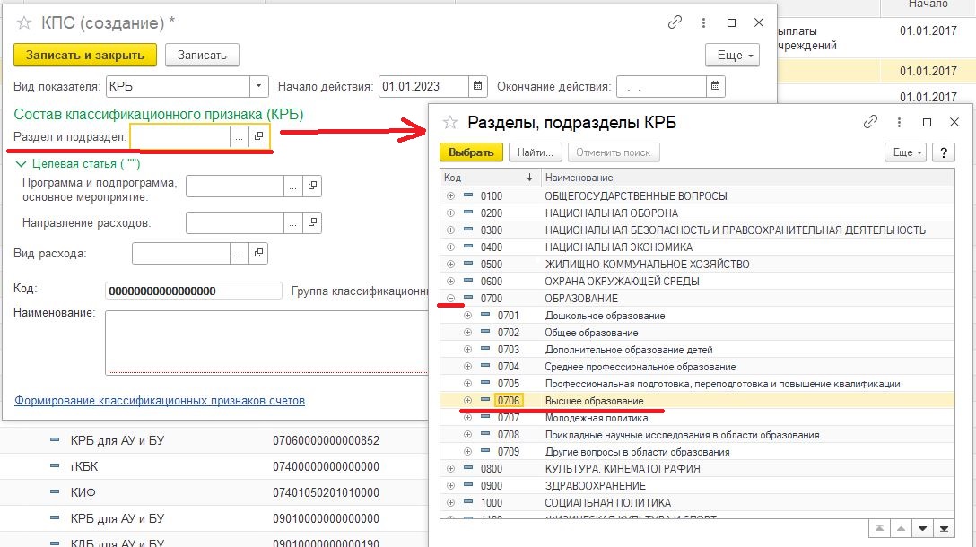This screenshot has height=547, width=976.
Task: Expand 0200 НАЦИОНАЛЬНАЯ ОБОРОНА node
Action: tap(450, 213)
